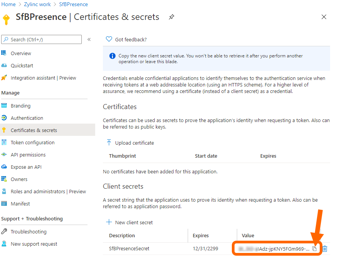The image size is (337, 256).
Task: Click the Authentication arrow icon
Action: point(4,117)
